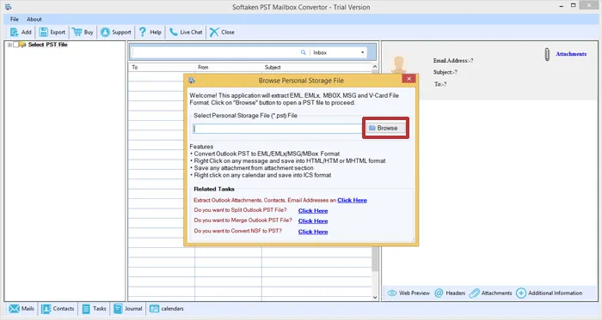Click the Attachments link in preview header

(571, 54)
